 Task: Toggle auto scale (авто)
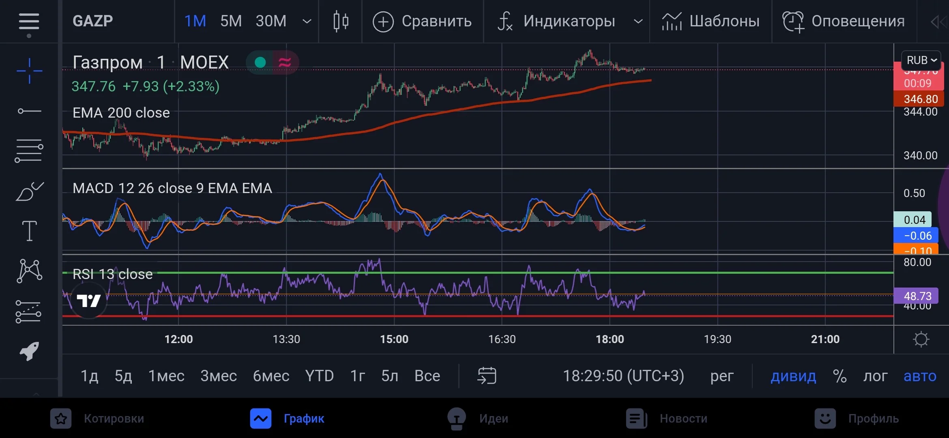click(920, 376)
